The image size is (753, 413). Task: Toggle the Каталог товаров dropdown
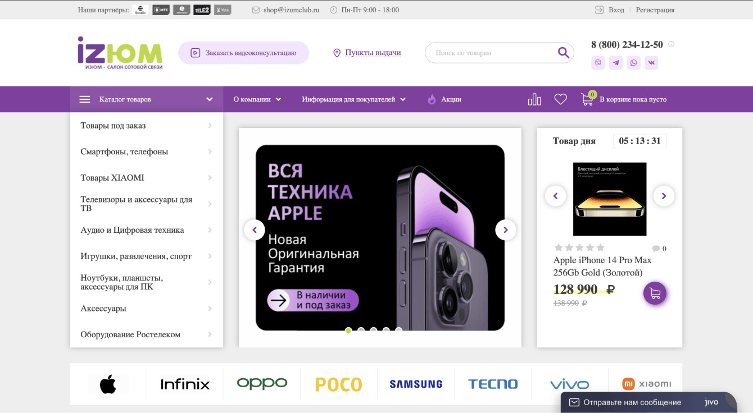(x=147, y=99)
